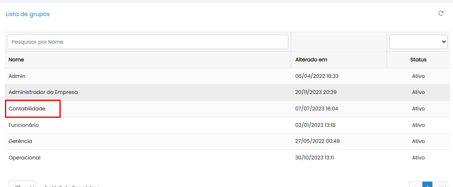Image resolution: width=453 pixels, height=187 pixels.
Task: Refresh the groups list with reload icon
Action: pyautogui.click(x=441, y=13)
